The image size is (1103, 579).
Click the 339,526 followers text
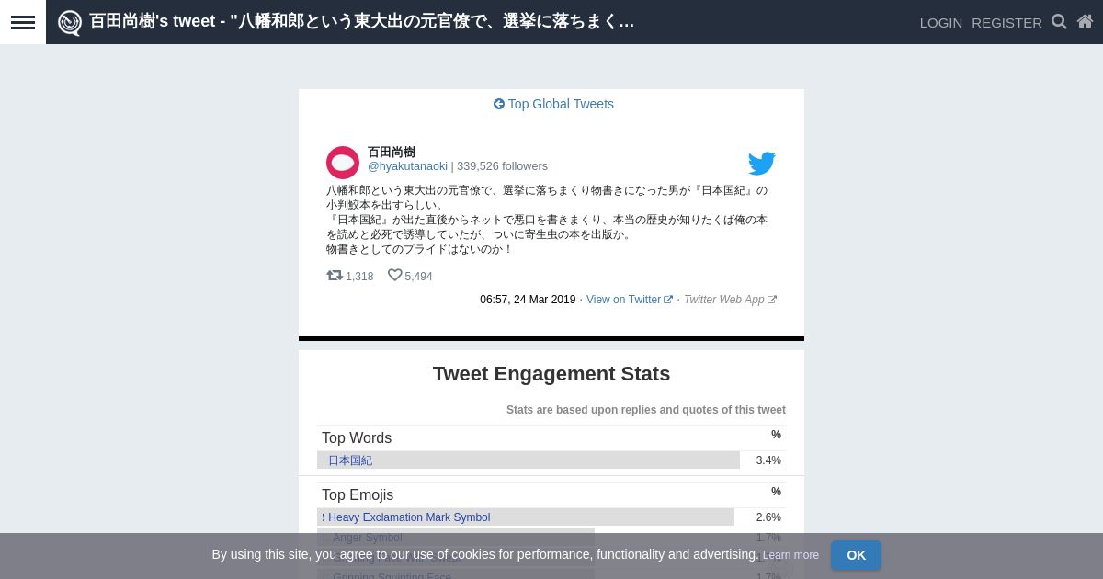pyautogui.click(x=502, y=166)
